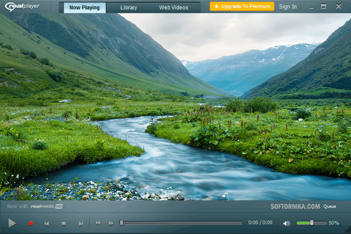Mute audio using the speaker icon
This screenshot has width=351, height=234.
point(287,223)
